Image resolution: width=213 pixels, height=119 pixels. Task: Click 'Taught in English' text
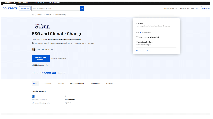tap(41, 43)
